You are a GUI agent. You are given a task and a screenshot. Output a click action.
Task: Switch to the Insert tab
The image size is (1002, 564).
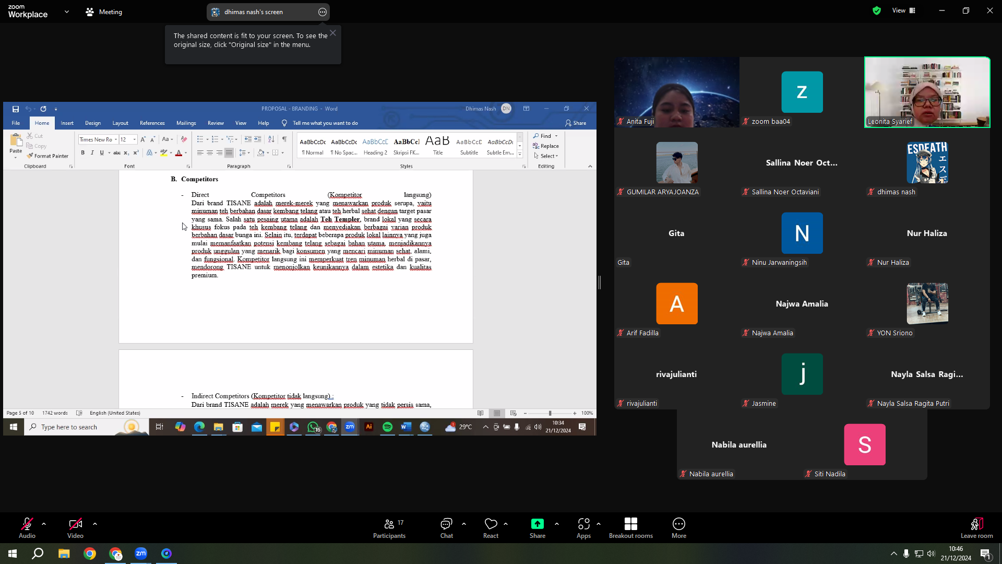tap(67, 123)
